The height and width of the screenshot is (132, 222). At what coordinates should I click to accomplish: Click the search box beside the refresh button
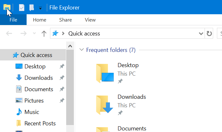pyautogui.click(x=219, y=33)
